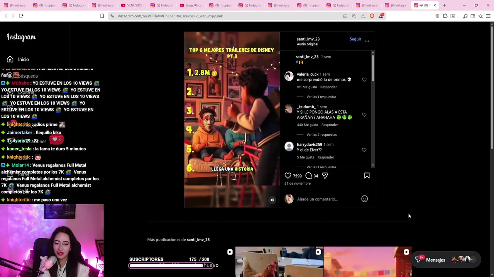Bookmark this page in the browser toolbar
Screen dimensions: 494x277
[x=102, y=16]
